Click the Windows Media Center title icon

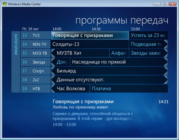tap(5, 4)
